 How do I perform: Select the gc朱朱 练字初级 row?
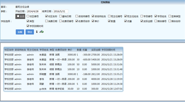coord(63,89)
